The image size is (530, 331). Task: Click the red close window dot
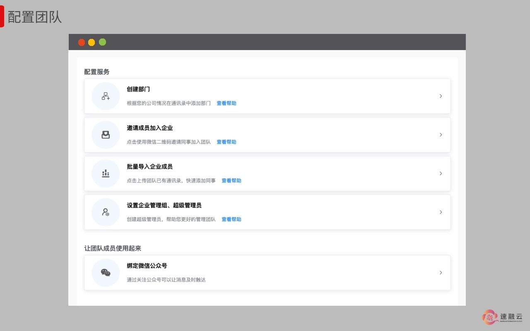(x=82, y=42)
